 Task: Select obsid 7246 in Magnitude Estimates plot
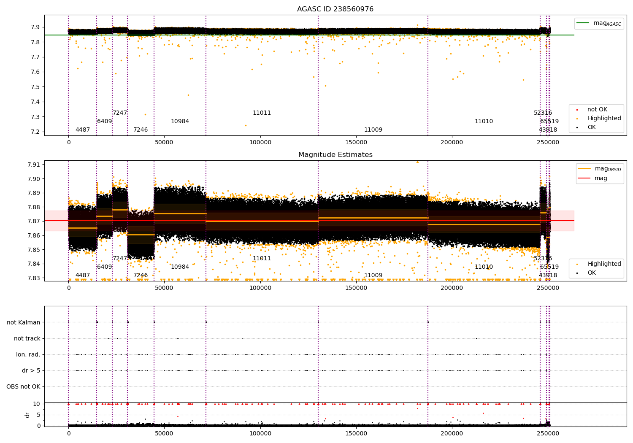click(x=141, y=276)
